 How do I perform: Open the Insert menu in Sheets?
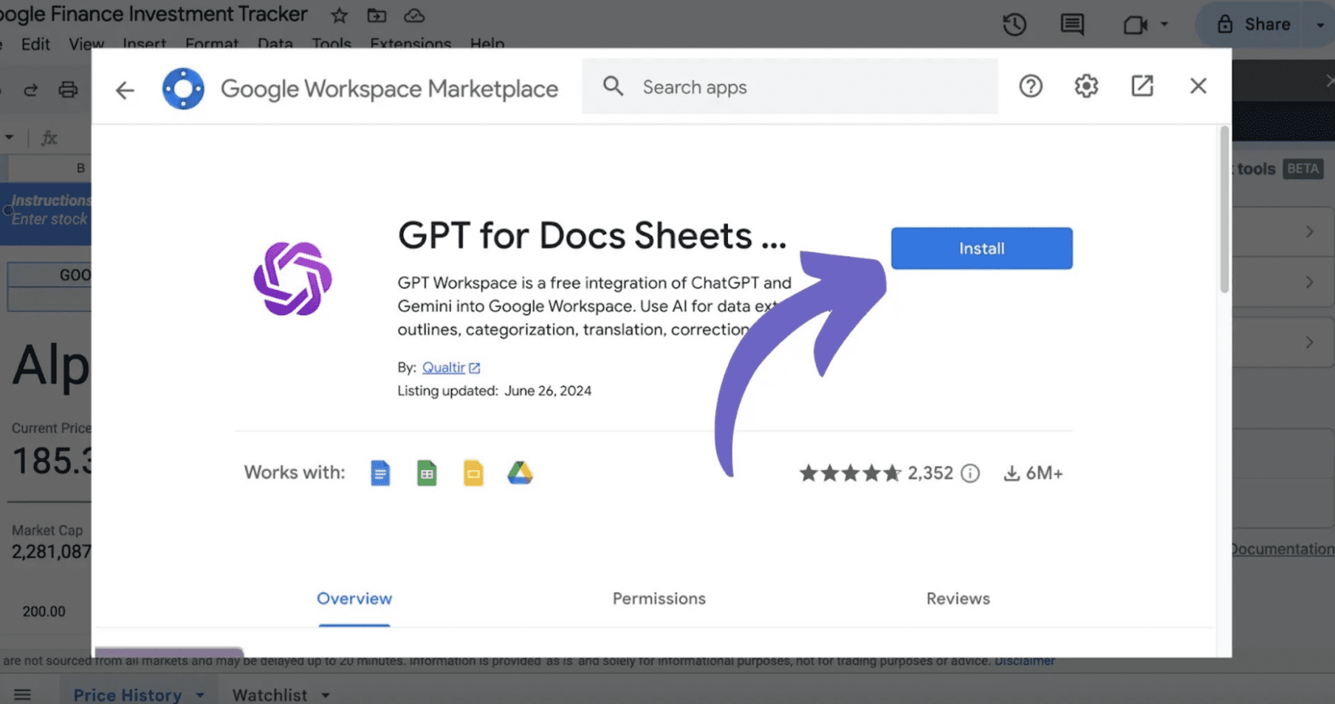[x=144, y=44]
